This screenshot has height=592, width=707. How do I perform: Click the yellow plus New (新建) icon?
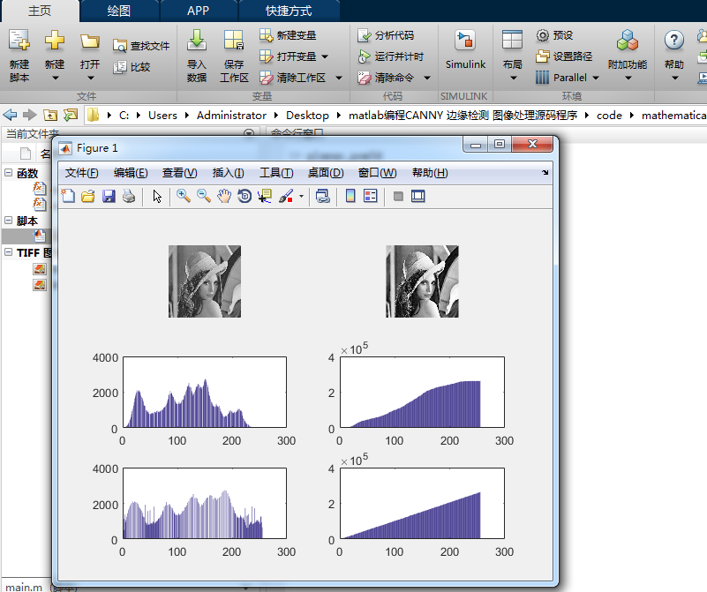pos(55,40)
